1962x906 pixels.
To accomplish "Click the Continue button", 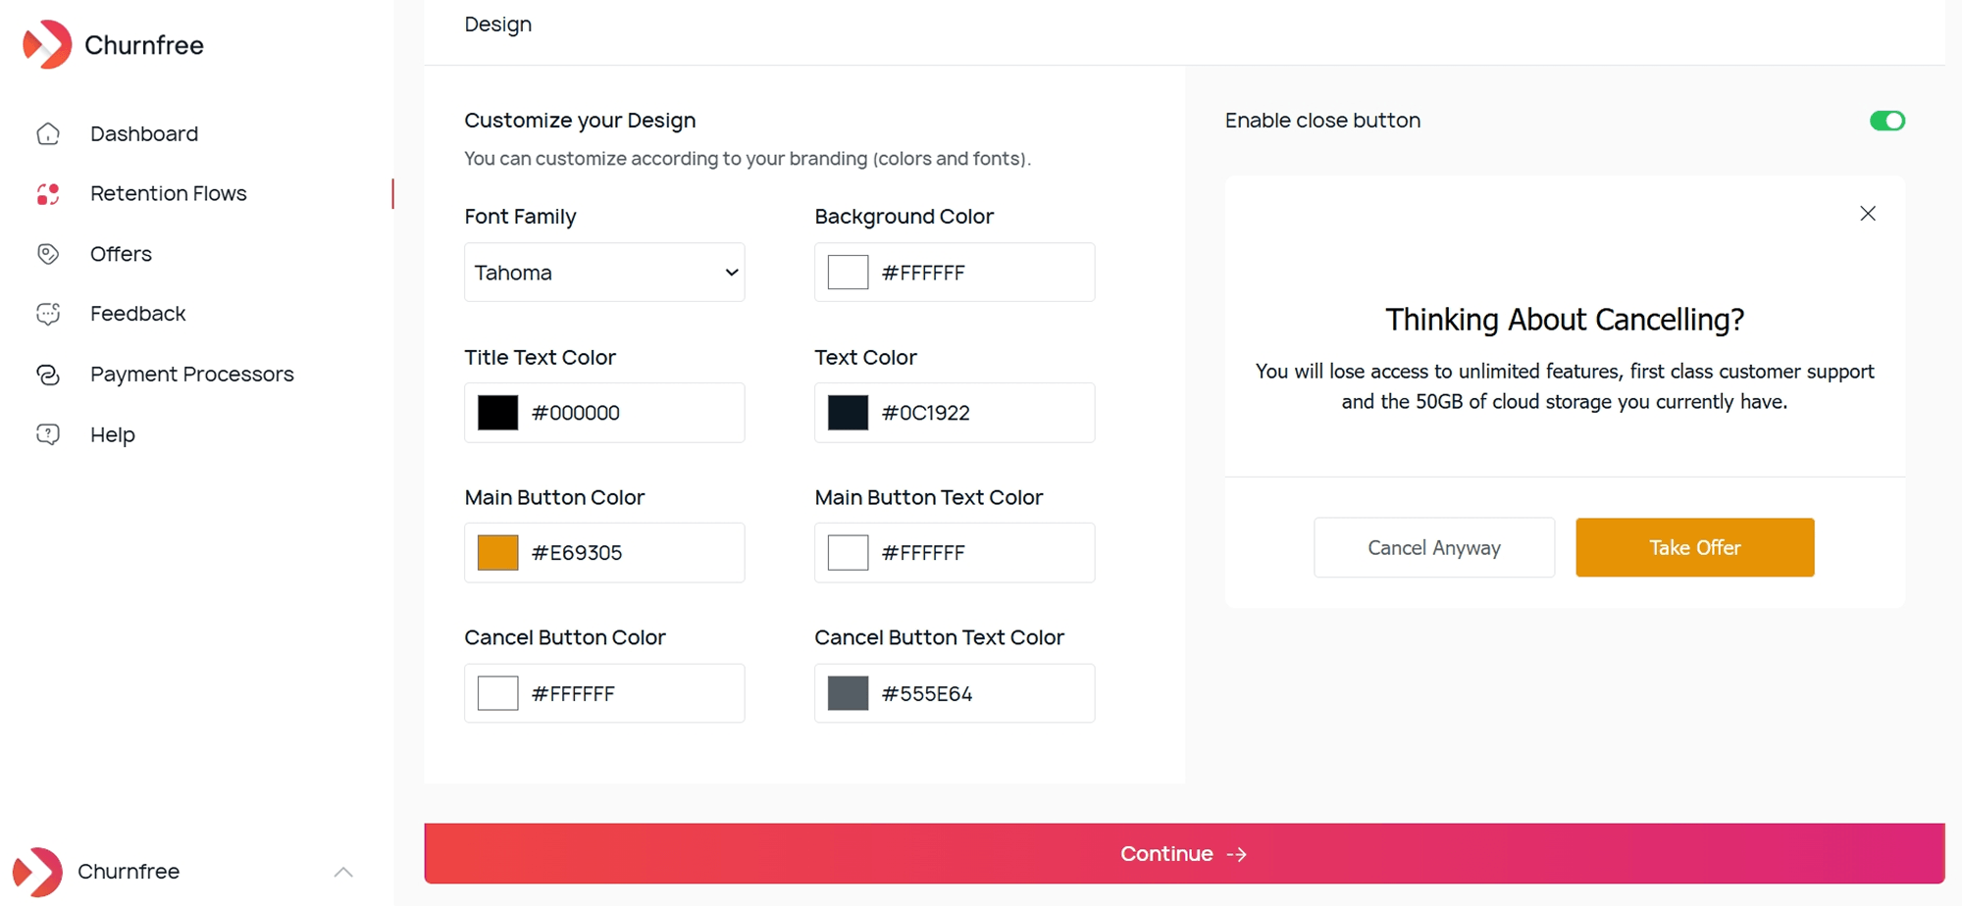I will tap(1184, 853).
